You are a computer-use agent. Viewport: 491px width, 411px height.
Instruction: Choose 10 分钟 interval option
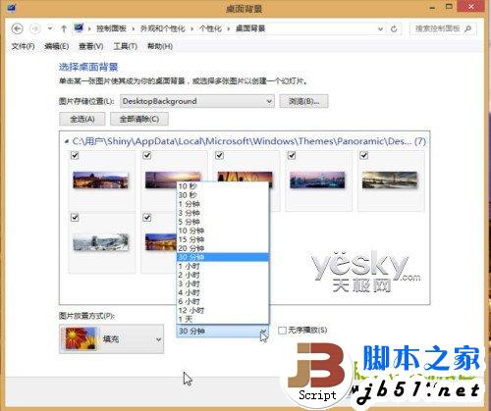(223, 231)
